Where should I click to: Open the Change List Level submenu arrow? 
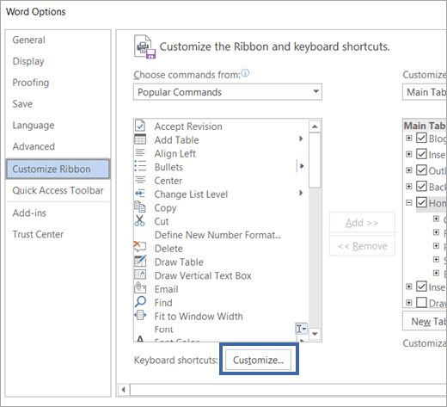pos(301,193)
